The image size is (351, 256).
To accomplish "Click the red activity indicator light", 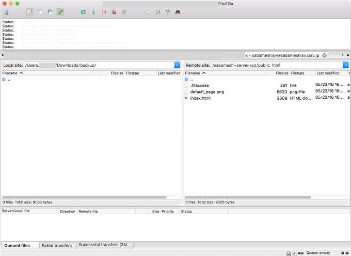I will point(347,253).
